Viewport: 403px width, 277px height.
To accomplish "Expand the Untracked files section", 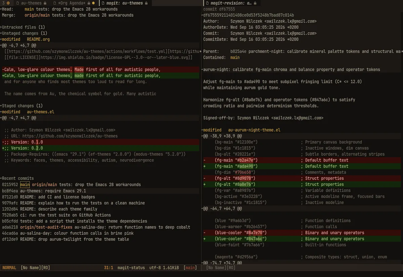I will click(1, 27).
